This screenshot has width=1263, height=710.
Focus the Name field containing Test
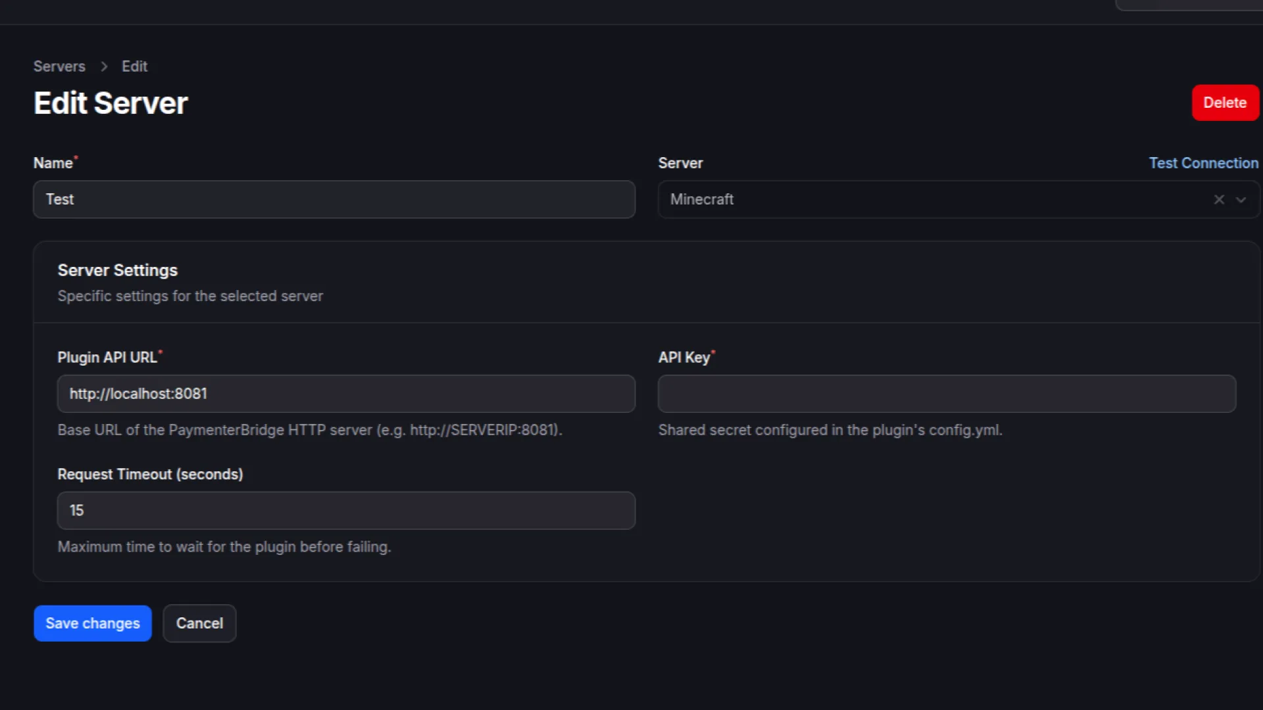(x=334, y=199)
